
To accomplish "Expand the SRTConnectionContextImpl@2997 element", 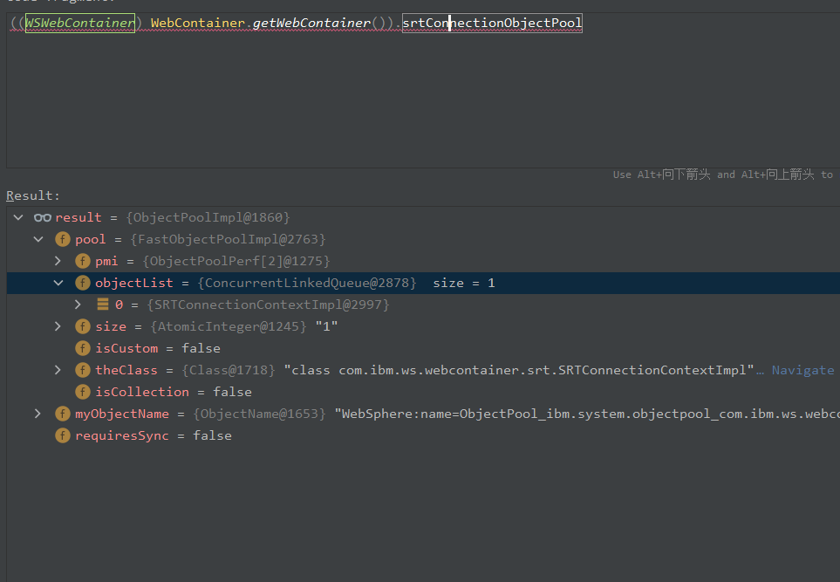I will tap(78, 305).
